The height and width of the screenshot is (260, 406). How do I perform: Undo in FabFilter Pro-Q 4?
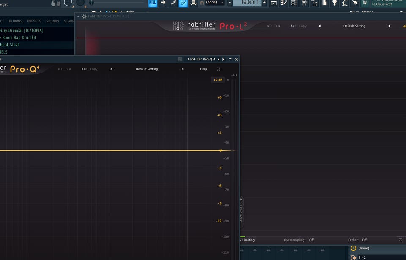point(60,69)
